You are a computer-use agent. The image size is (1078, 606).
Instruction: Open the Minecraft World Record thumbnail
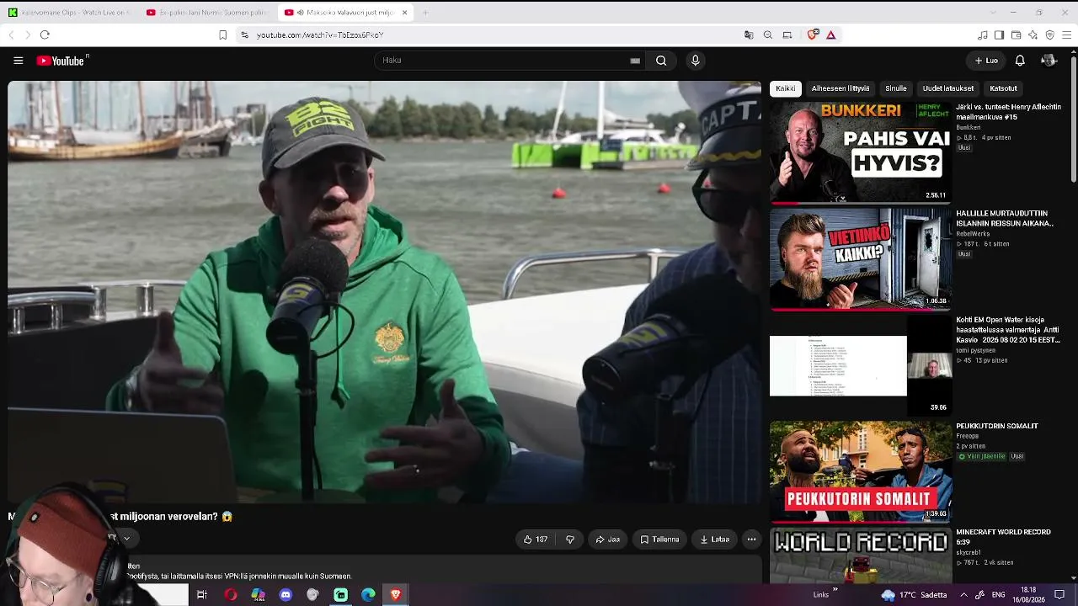[x=861, y=555]
